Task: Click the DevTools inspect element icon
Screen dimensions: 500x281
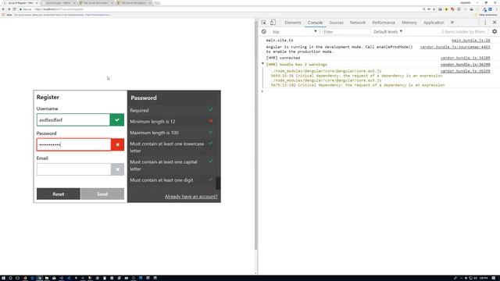Action: [x=264, y=23]
